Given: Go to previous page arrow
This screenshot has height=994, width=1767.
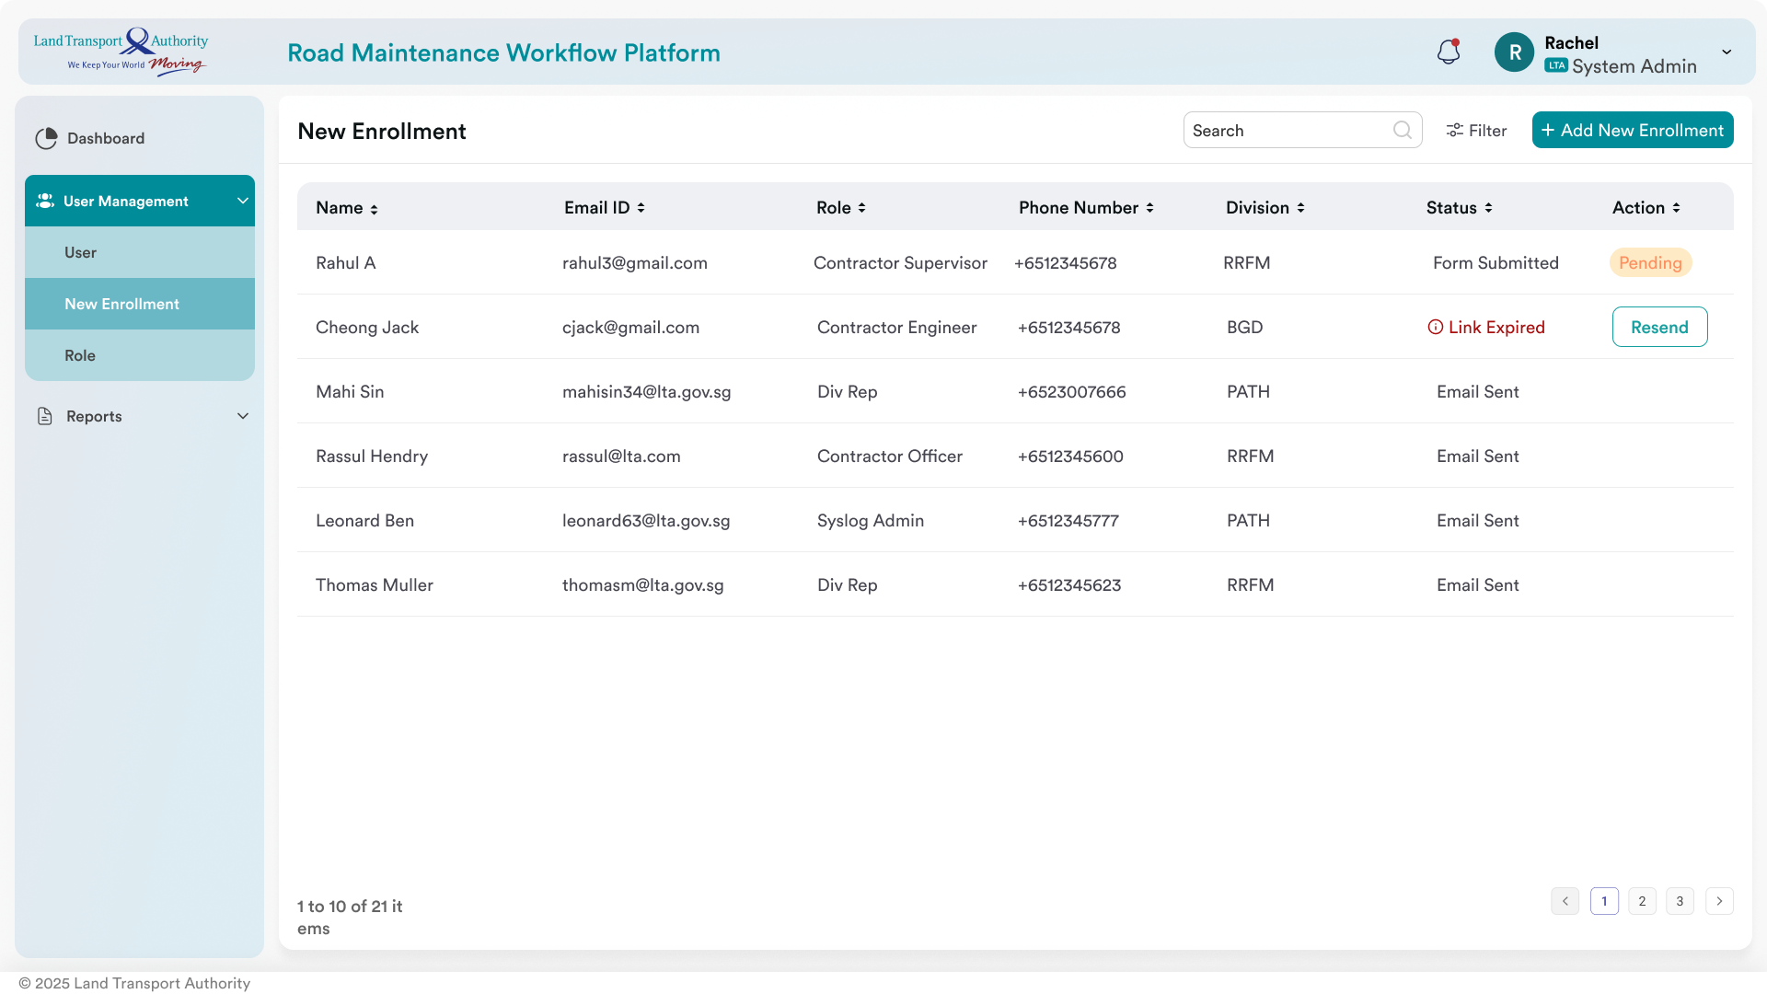Looking at the screenshot, I should [1565, 901].
